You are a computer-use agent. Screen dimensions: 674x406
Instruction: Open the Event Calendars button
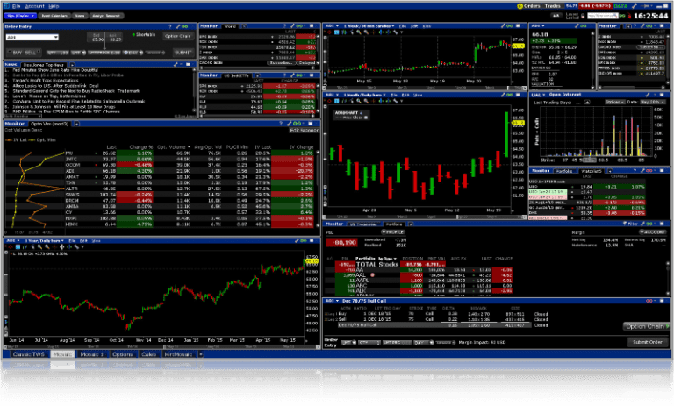coord(54,16)
